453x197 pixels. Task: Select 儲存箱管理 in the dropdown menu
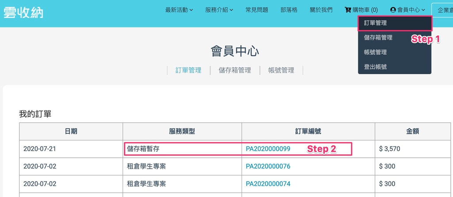point(378,38)
